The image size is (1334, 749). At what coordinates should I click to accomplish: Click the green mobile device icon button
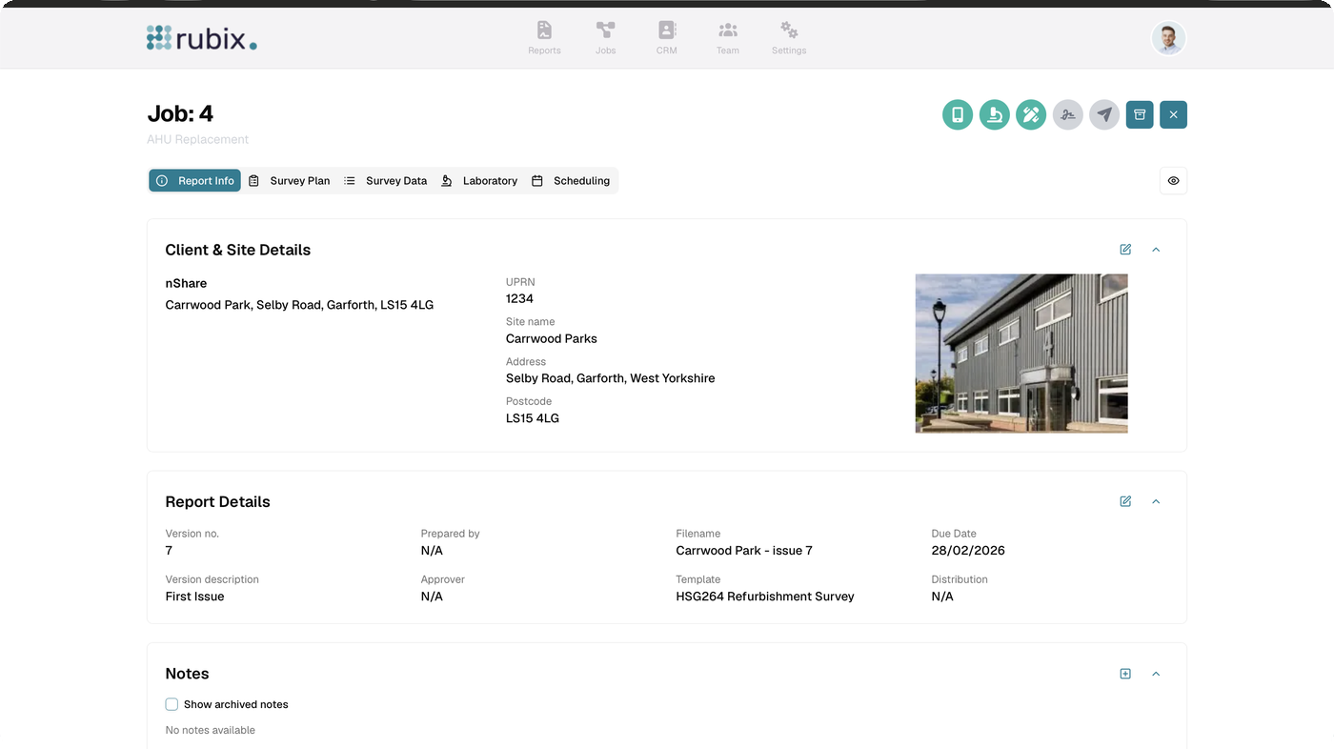point(958,115)
